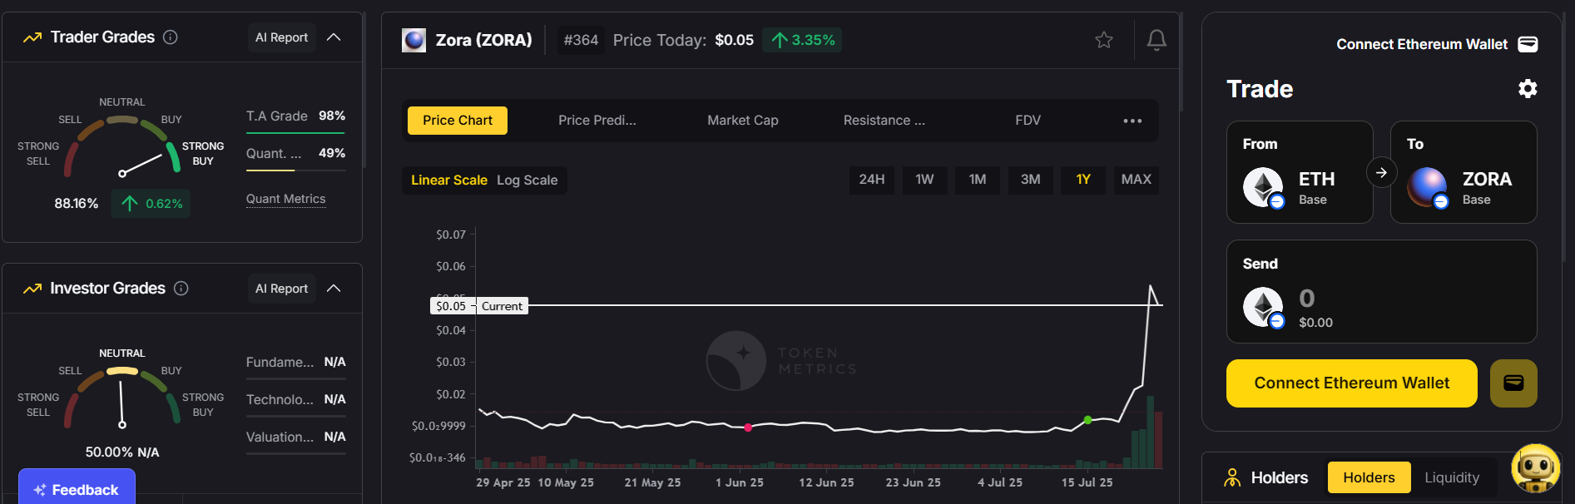The width and height of the screenshot is (1575, 504).
Task: Open AI Report for Investor Grades
Action: click(x=281, y=289)
